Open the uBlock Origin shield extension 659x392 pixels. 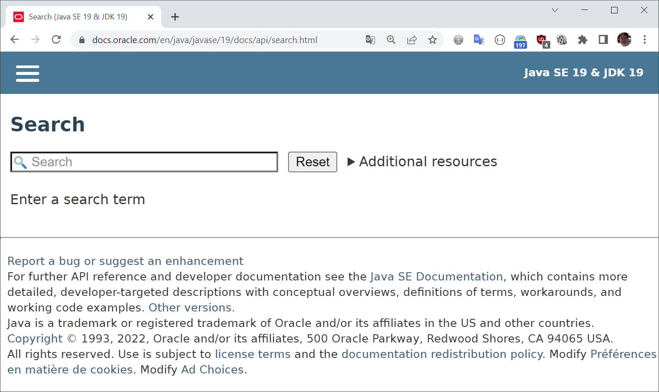[x=543, y=41]
